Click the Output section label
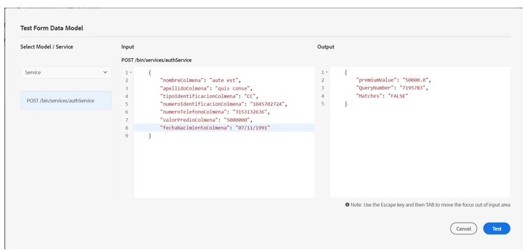Image resolution: width=523 pixels, height=251 pixels. pos(326,47)
